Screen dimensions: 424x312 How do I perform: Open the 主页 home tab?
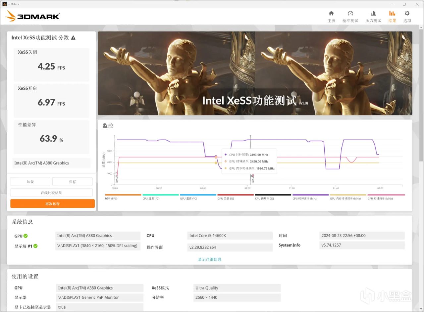point(331,17)
